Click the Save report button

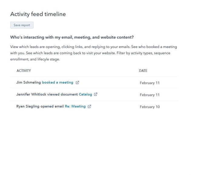22,25
